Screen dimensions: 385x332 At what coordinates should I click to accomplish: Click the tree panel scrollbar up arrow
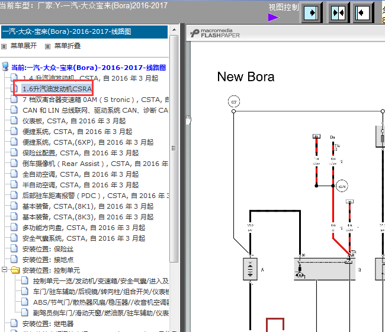tap(174, 30)
